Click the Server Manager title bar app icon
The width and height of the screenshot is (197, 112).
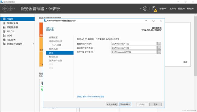pos(2,2)
